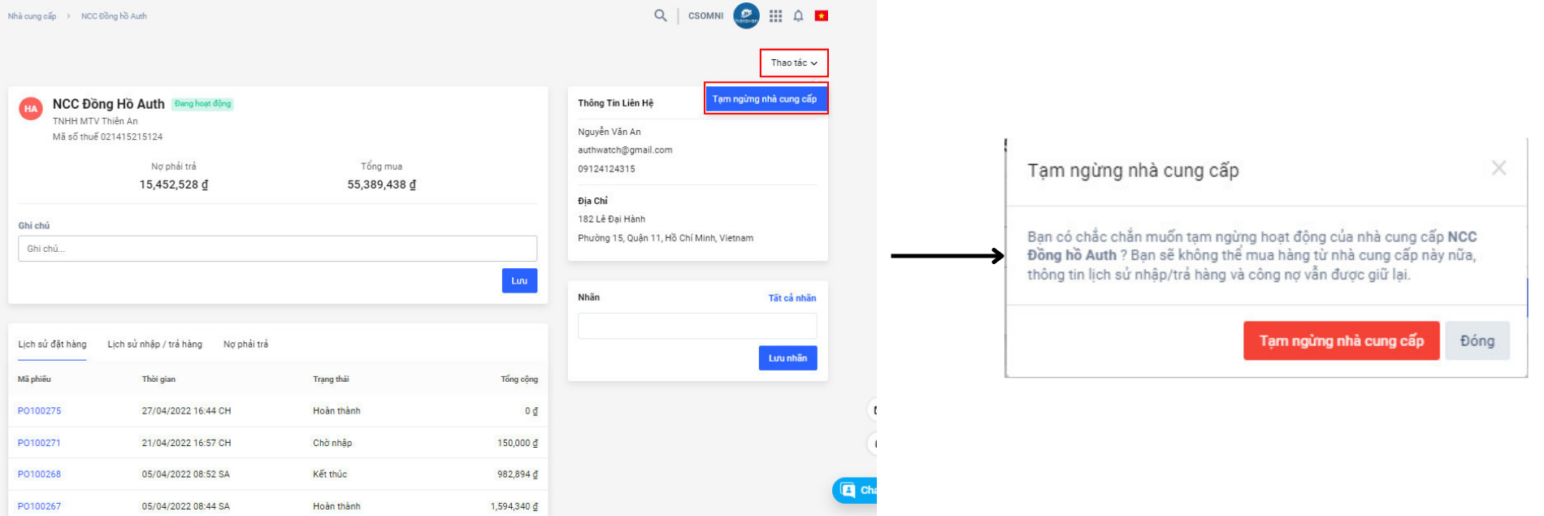The image size is (1544, 516).
Task: Open Tất cả nhãn link
Action: (792, 298)
